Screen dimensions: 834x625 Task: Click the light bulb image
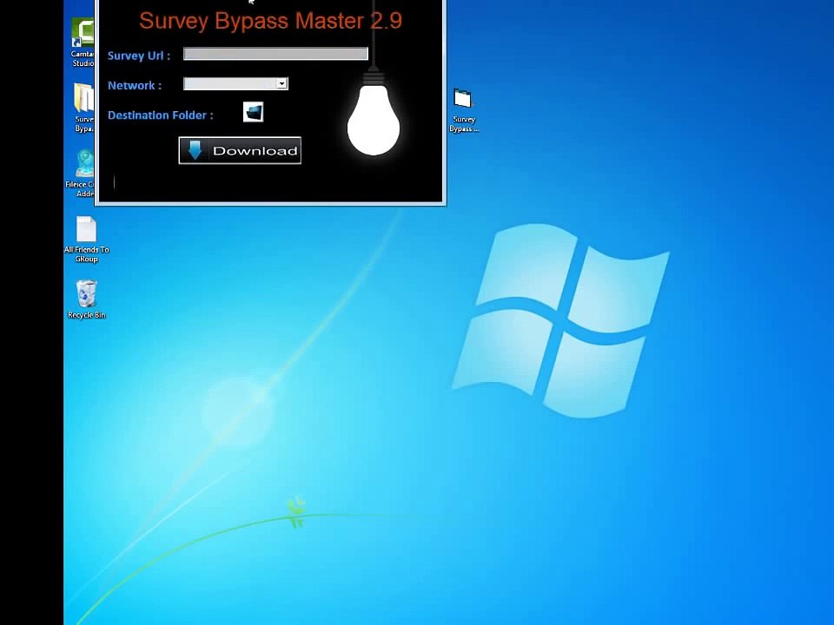(374, 115)
